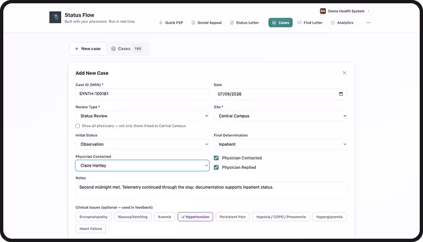Click the 180 cases count badge
Viewport: 423px width, 242px height.
[x=137, y=48]
